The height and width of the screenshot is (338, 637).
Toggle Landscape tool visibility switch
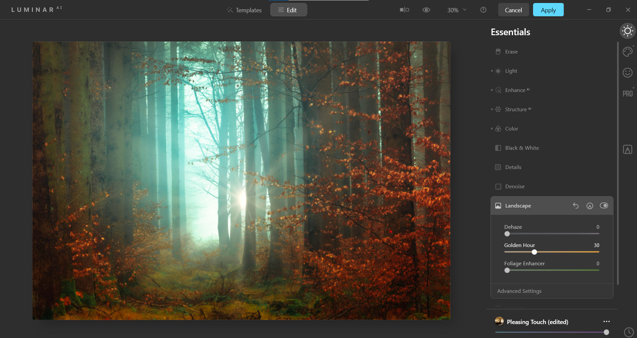(x=604, y=206)
